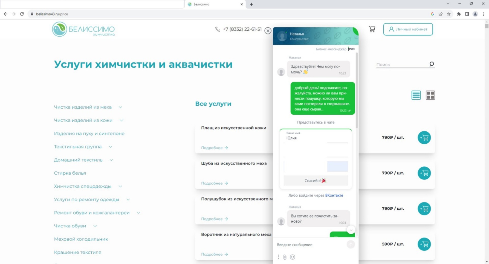Viewport: 489px width, 264px height.
Task: Open Изделия на пуху и синтепоне
Action: [x=89, y=134]
